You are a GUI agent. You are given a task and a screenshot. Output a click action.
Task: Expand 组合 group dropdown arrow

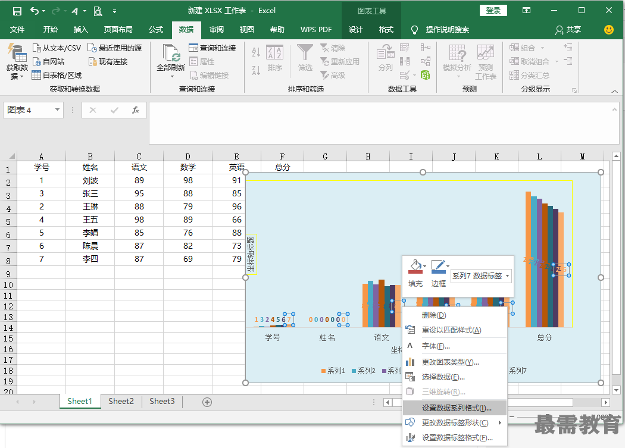(x=542, y=48)
